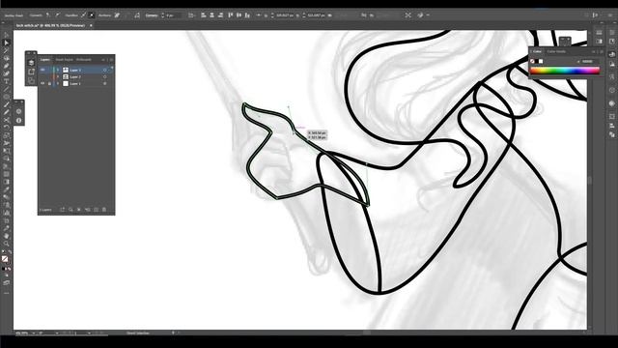Viewport: 618px width, 348px height.
Task: Click the target circle of Layer 3
Action: click(105, 70)
